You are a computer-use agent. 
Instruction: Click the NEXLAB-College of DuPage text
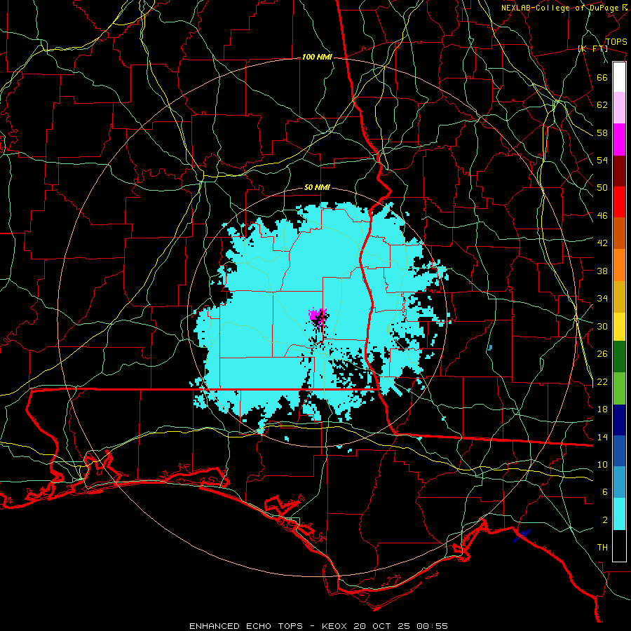(560, 8)
